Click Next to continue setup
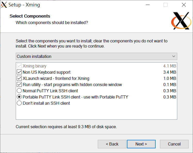This screenshot has height=153, width=193. click(141, 144)
